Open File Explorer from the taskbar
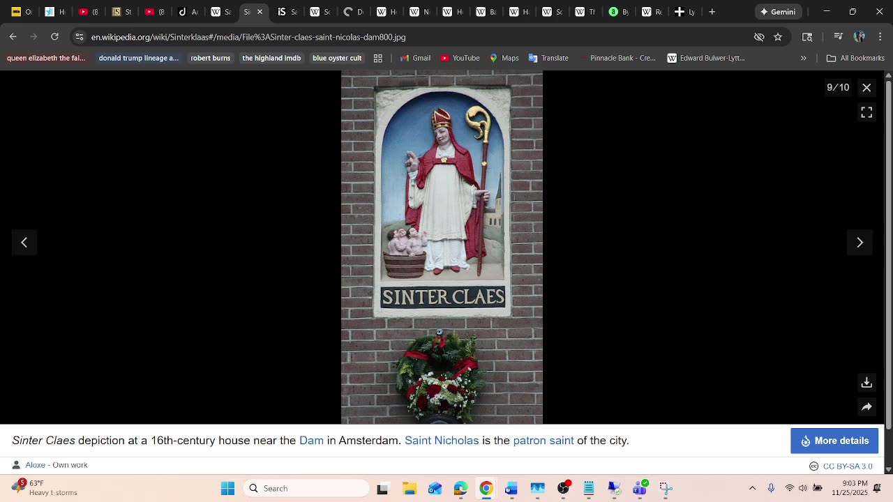This screenshot has width=893, height=502. click(410, 488)
